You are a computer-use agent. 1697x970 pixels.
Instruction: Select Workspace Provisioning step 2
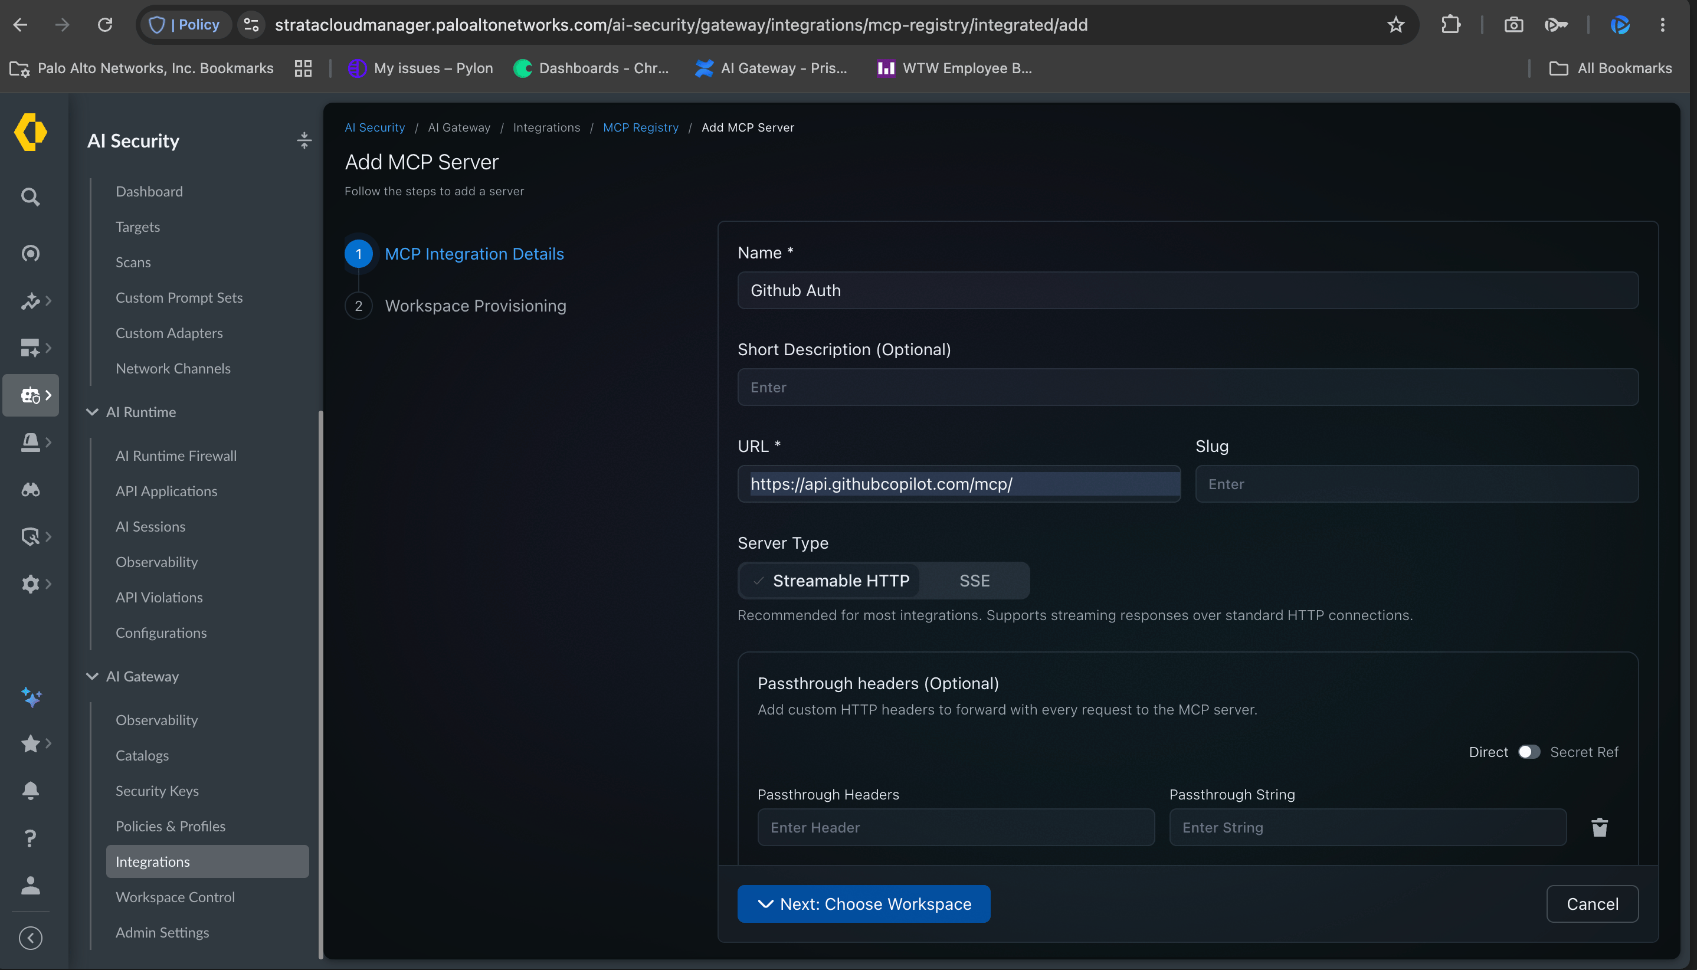click(x=456, y=306)
